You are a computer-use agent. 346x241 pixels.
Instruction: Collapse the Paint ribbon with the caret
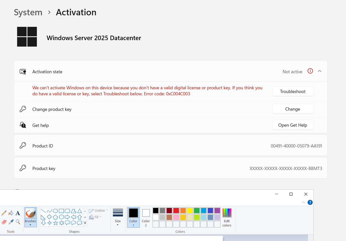click(304, 202)
